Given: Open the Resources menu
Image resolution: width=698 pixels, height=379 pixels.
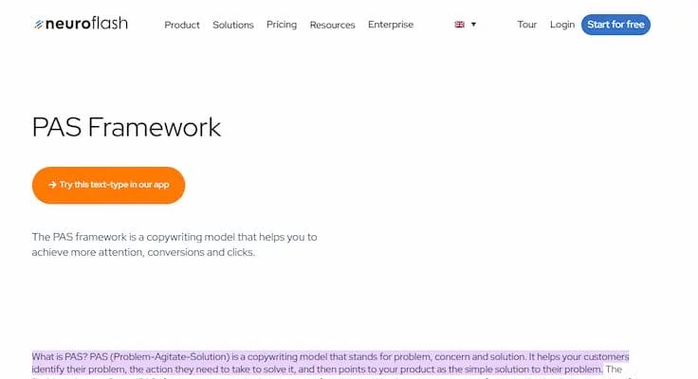Looking at the screenshot, I should 332,25.
